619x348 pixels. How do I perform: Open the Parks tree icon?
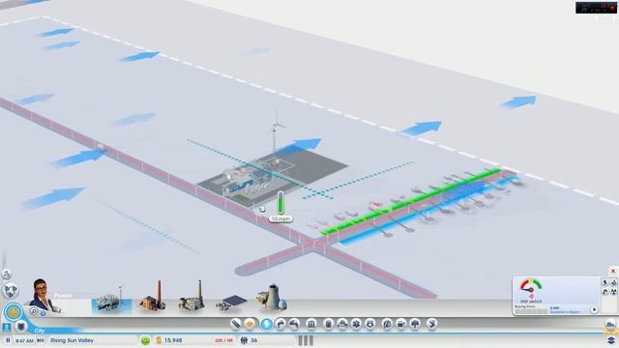(x=415, y=325)
